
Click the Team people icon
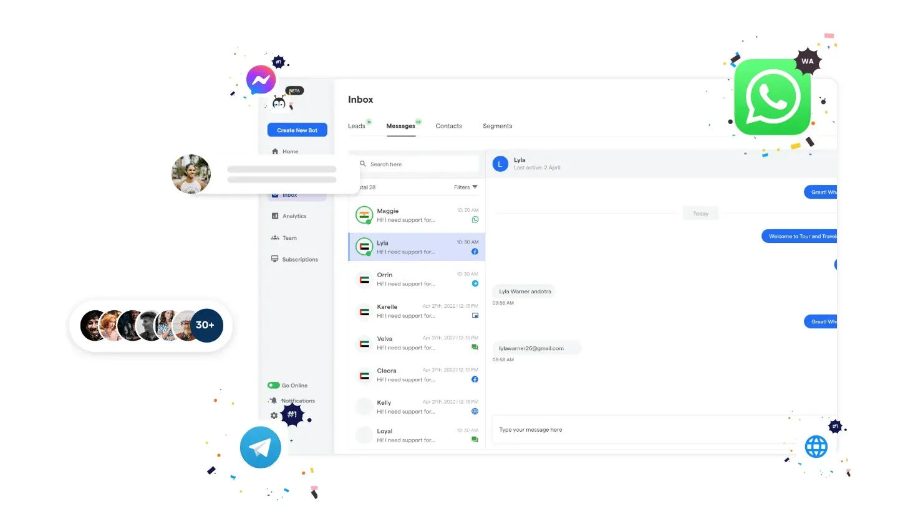click(275, 237)
